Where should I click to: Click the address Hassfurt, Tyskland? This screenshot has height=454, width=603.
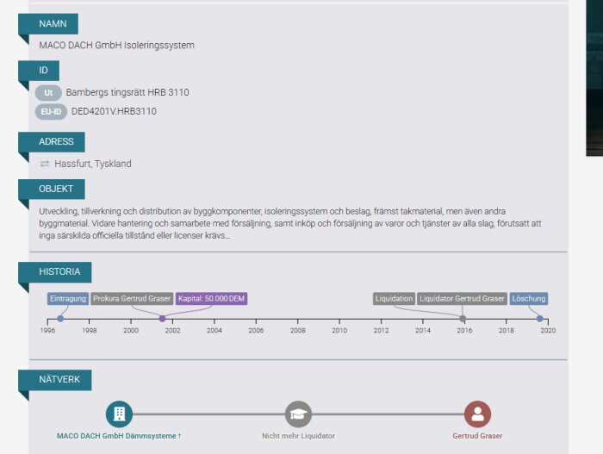point(93,164)
